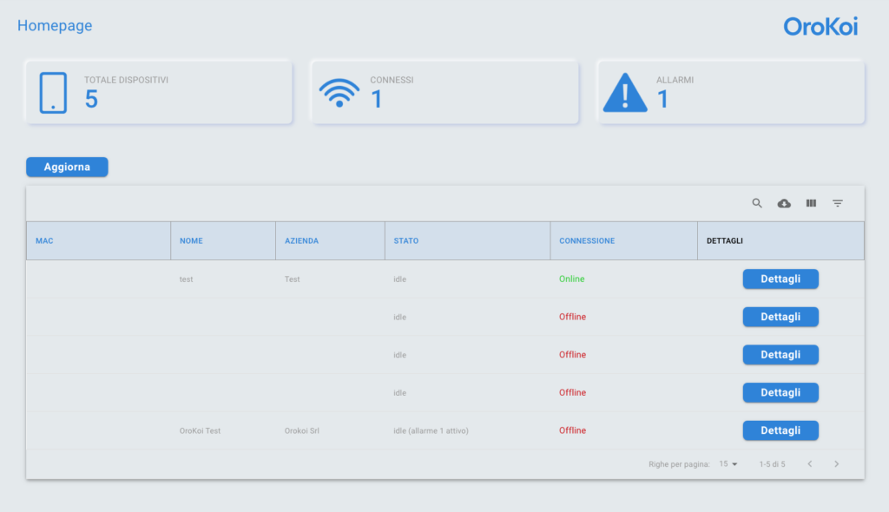Click the table search magnifier icon
Image resolution: width=889 pixels, height=512 pixels.
click(757, 203)
